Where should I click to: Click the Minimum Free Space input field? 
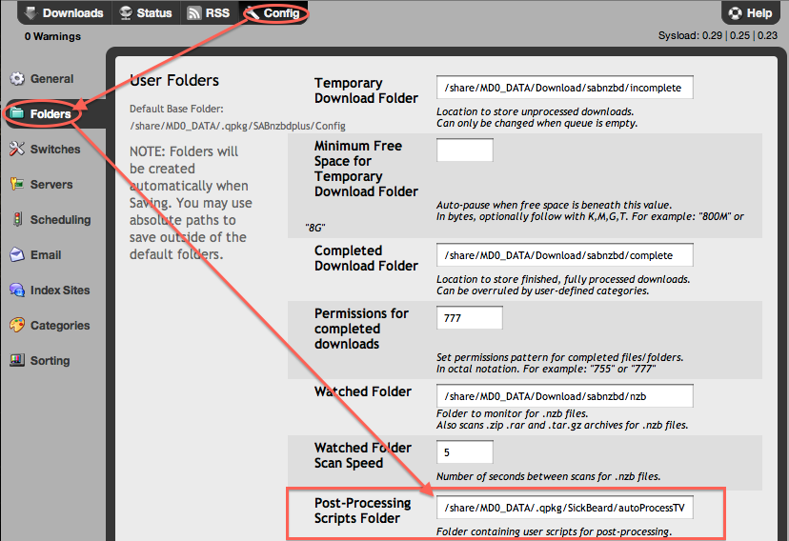(464, 150)
